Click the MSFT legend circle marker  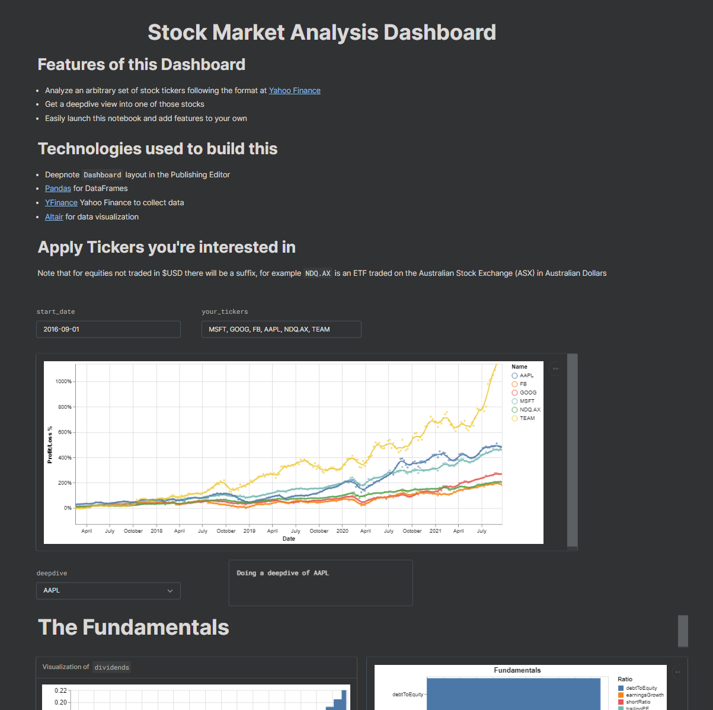point(514,402)
